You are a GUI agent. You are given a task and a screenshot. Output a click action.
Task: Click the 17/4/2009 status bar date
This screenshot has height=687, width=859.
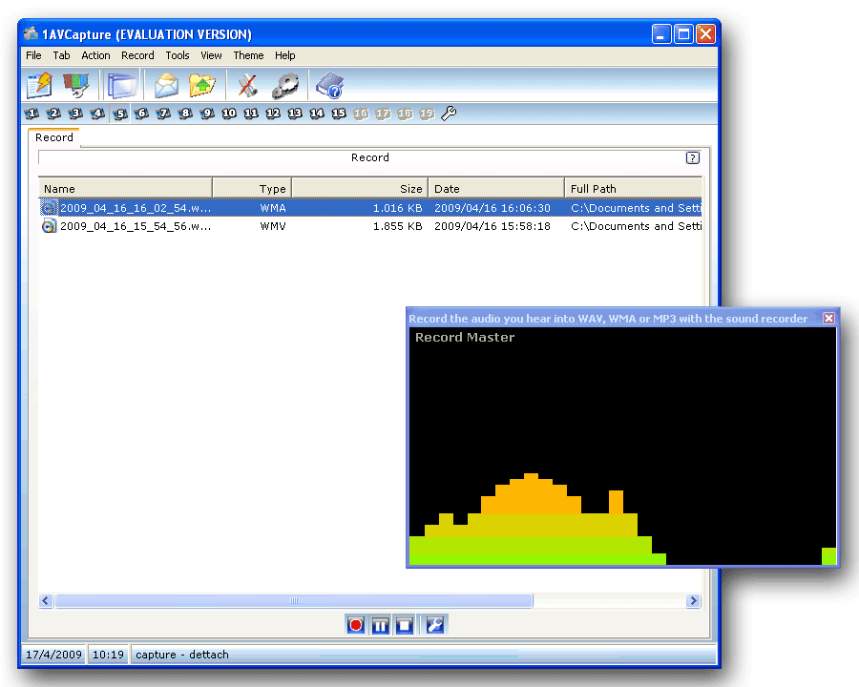[53, 655]
